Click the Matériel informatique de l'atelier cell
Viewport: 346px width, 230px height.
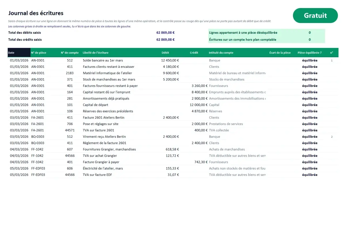tap(108, 73)
